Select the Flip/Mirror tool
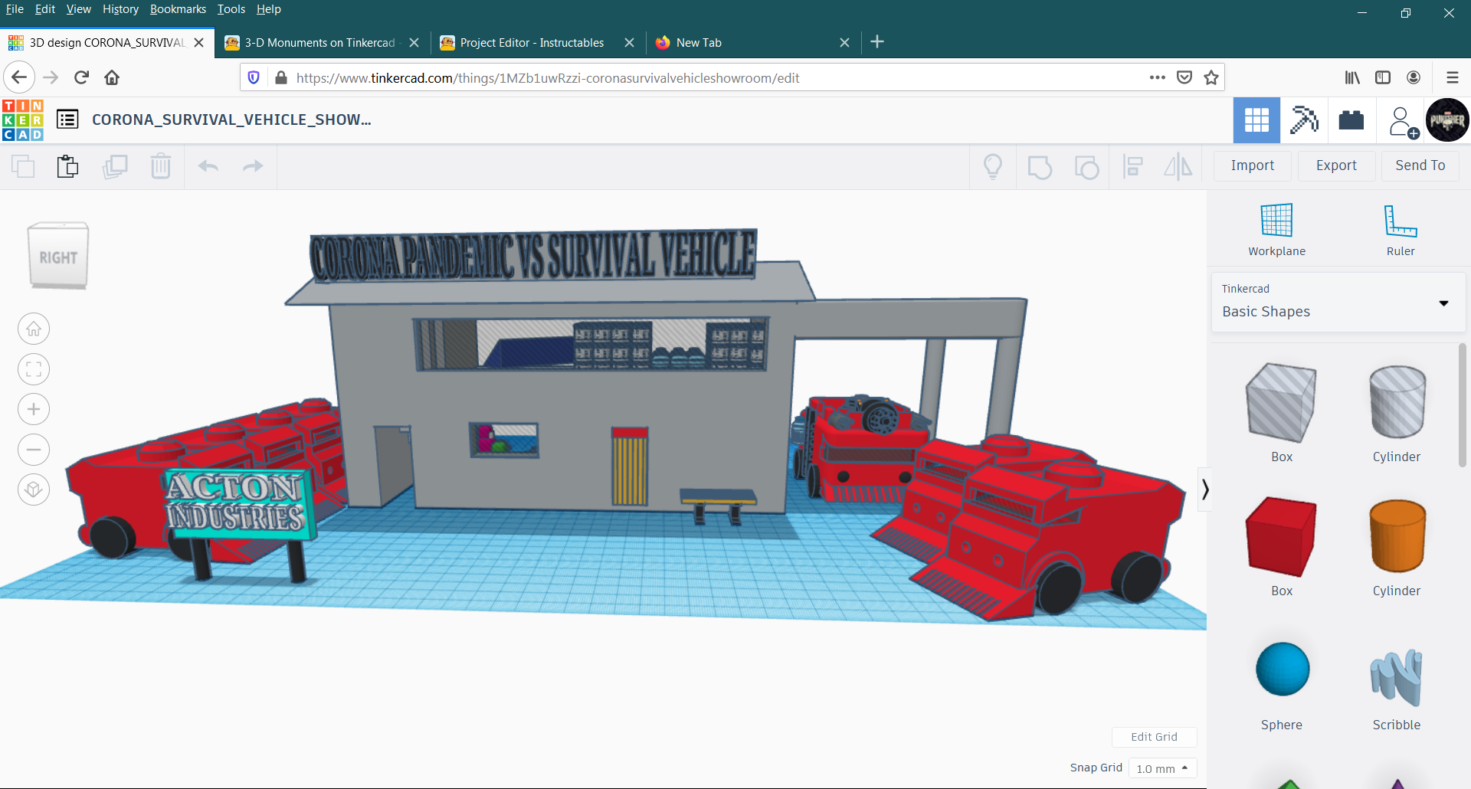Viewport: 1471px width, 789px height. click(1178, 166)
